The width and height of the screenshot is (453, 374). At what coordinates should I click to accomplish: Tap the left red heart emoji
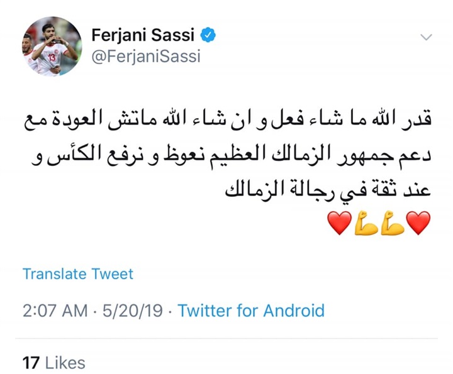340,223
